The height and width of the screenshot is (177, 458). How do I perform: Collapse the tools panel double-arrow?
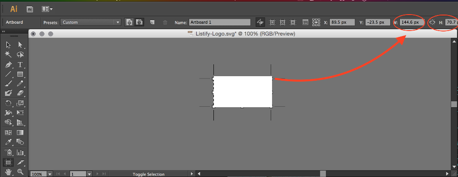tap(3, 31)
